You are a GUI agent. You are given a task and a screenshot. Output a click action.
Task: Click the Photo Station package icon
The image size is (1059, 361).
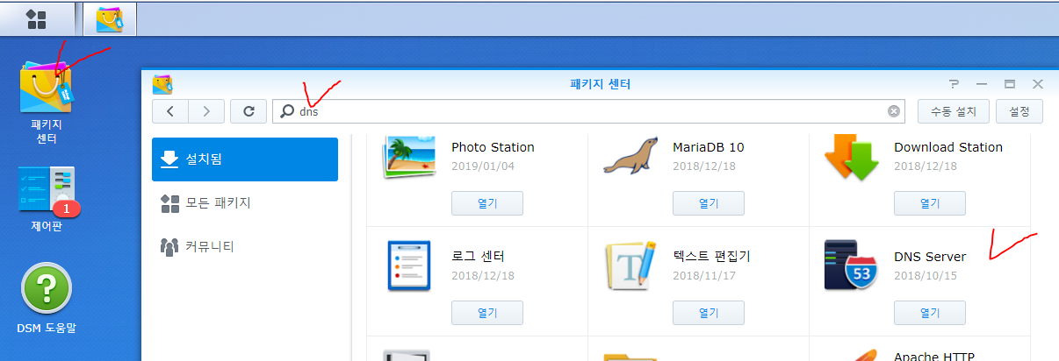pyautogui.click(x=410, y=156)
